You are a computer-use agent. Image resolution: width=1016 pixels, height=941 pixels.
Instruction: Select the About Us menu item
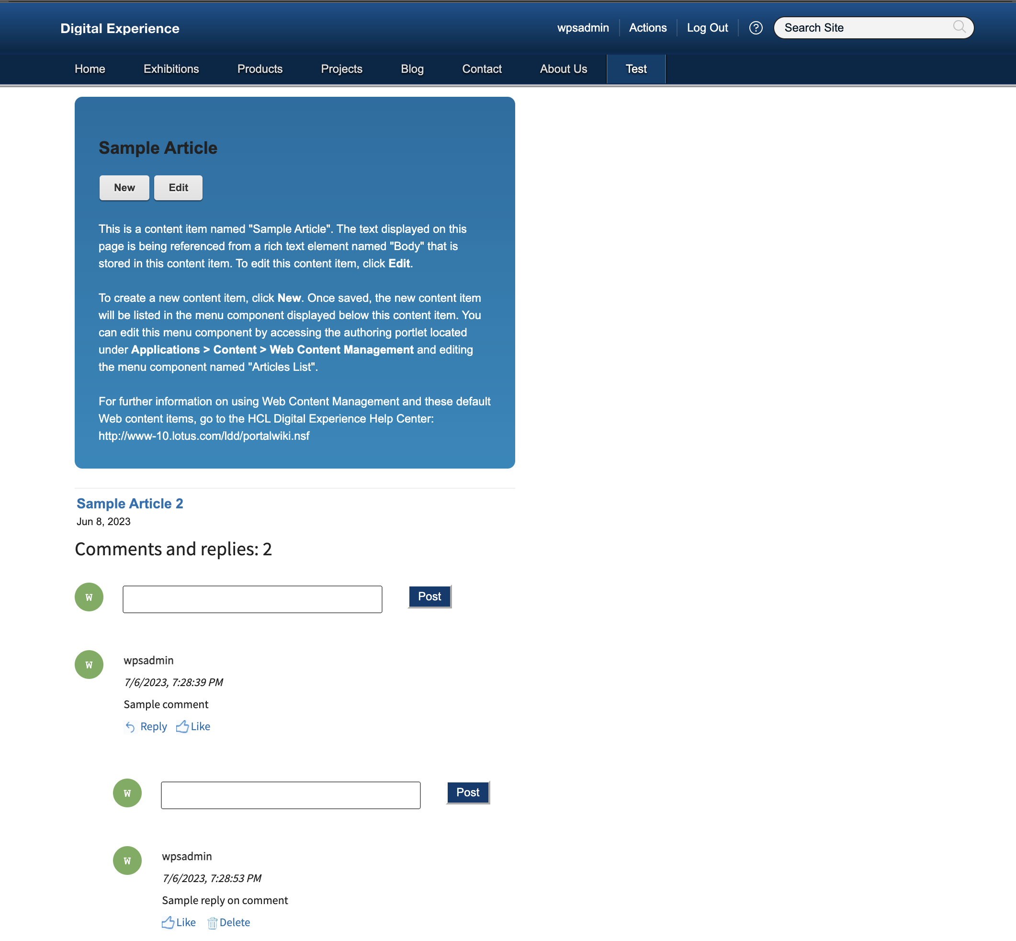point(562,68)
